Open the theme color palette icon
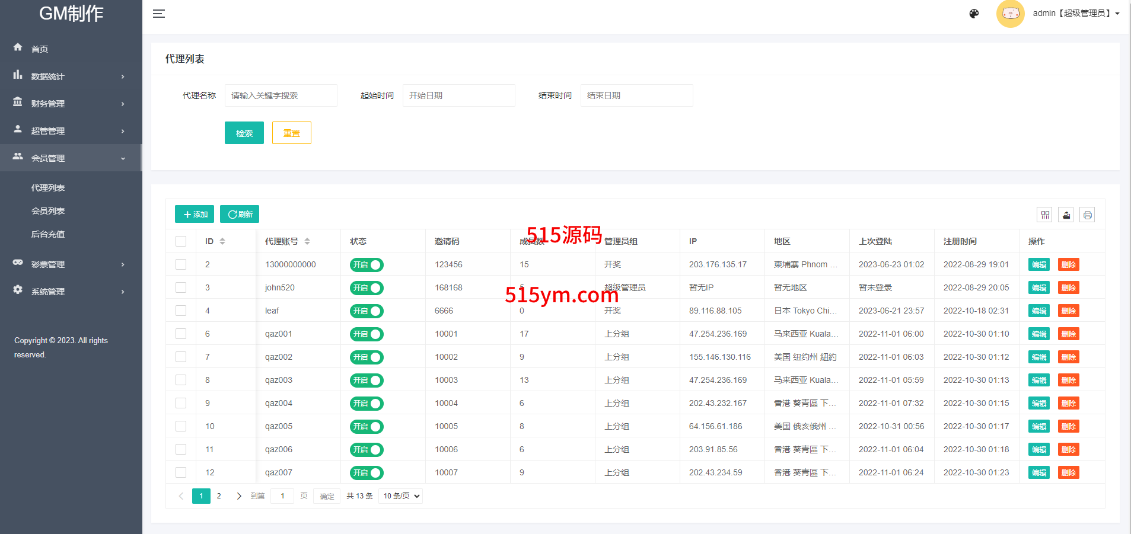 (974, 14)
